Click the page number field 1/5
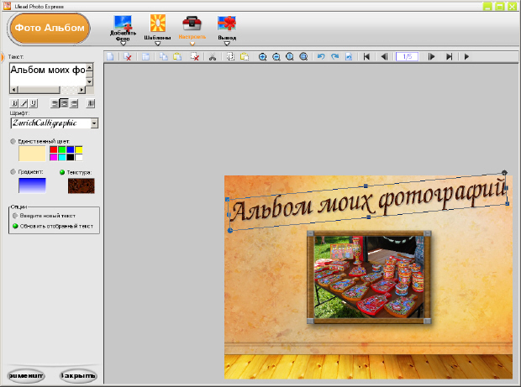The image size is (521, 387). click(x=407, y=57)
